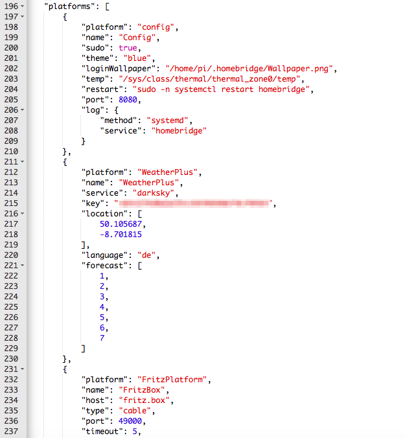Fold the "location" array on line 216

[x=23, y=214]
